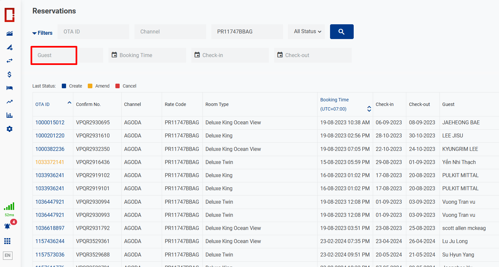Open the Check-in date picker field
499x267 pixels.
pyautogui.click(x=230, y=55)
